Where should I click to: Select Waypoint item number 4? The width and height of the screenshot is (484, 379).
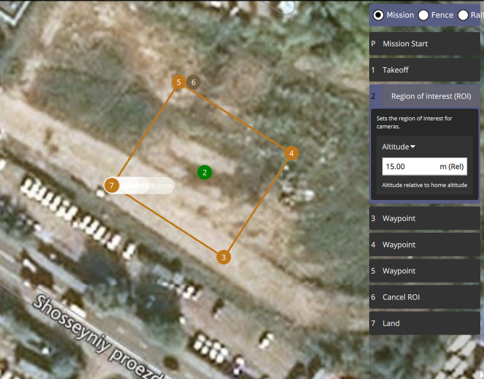[425, 244]
